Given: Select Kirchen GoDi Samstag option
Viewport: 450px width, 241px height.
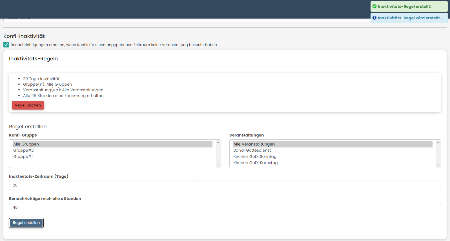Looking at the screenshot, I should pos(332,163).
